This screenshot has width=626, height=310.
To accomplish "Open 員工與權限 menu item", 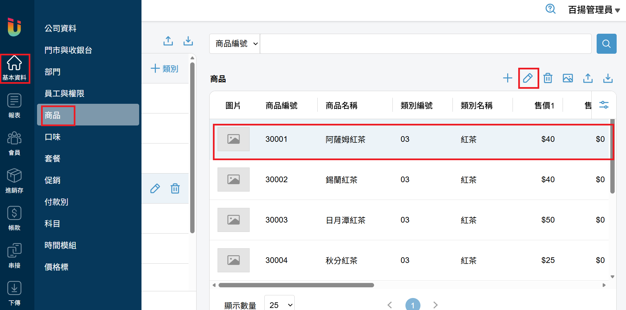I will click(64, 93).
